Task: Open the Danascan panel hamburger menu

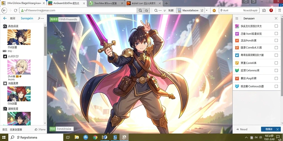Action: point(237,18)
